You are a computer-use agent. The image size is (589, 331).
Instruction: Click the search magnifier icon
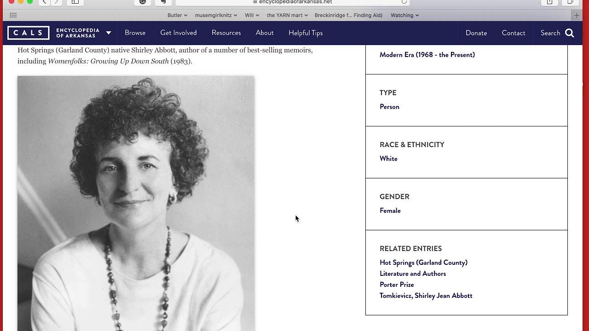click(570, 33)
